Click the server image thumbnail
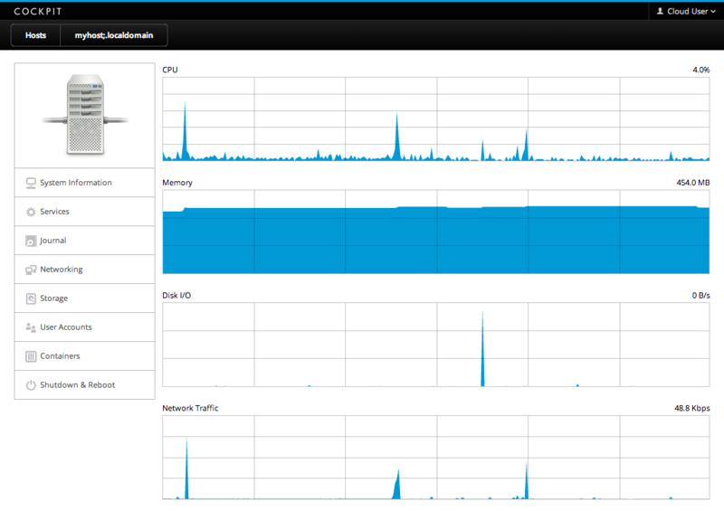 point(85,115)
